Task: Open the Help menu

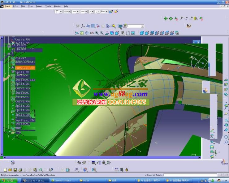Action: pyautogui.click(x=66, y=6)
